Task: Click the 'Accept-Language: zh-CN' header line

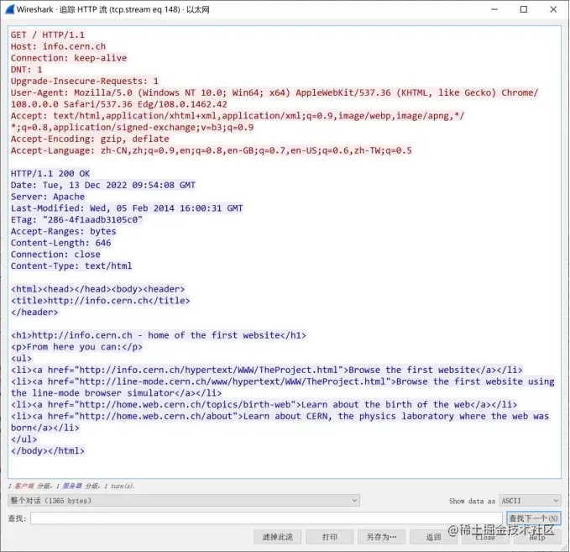Action: (212, 150)
